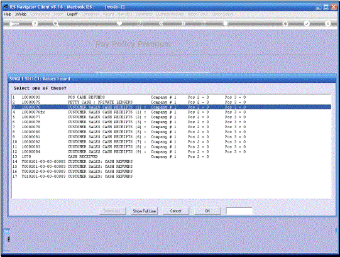Open the Business Modules menu

pos(170,14)
